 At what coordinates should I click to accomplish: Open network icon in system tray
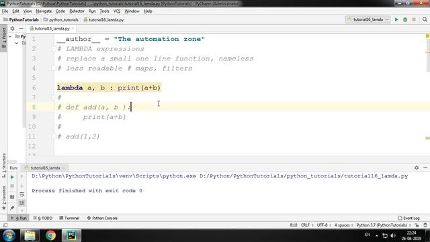tap(385, 235)
